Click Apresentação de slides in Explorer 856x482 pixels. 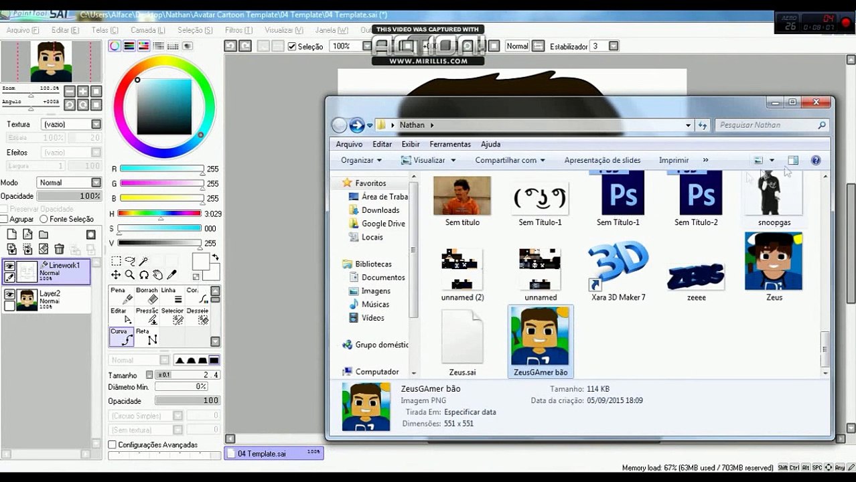click(x=602, y=160)
